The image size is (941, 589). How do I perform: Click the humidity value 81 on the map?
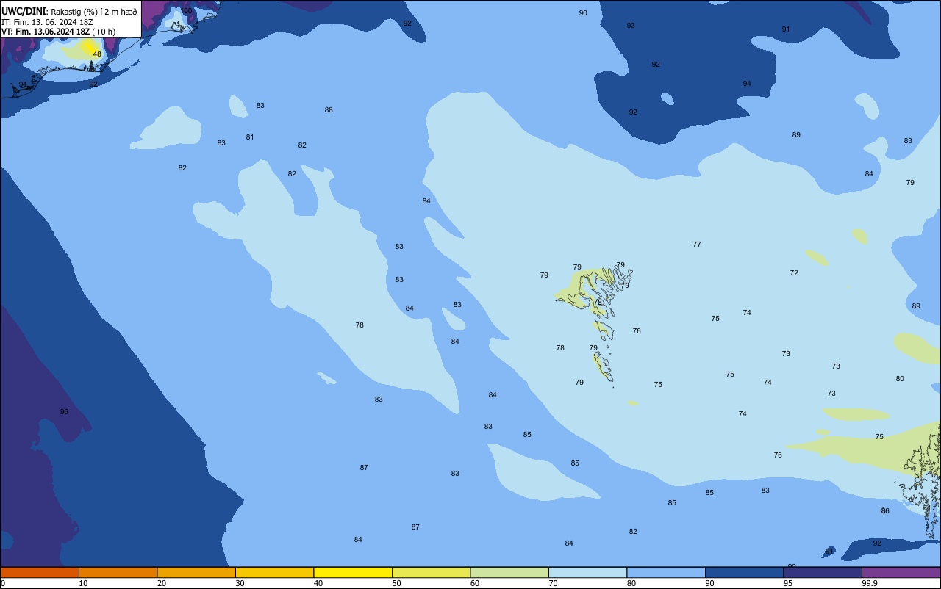coord(250,137)
